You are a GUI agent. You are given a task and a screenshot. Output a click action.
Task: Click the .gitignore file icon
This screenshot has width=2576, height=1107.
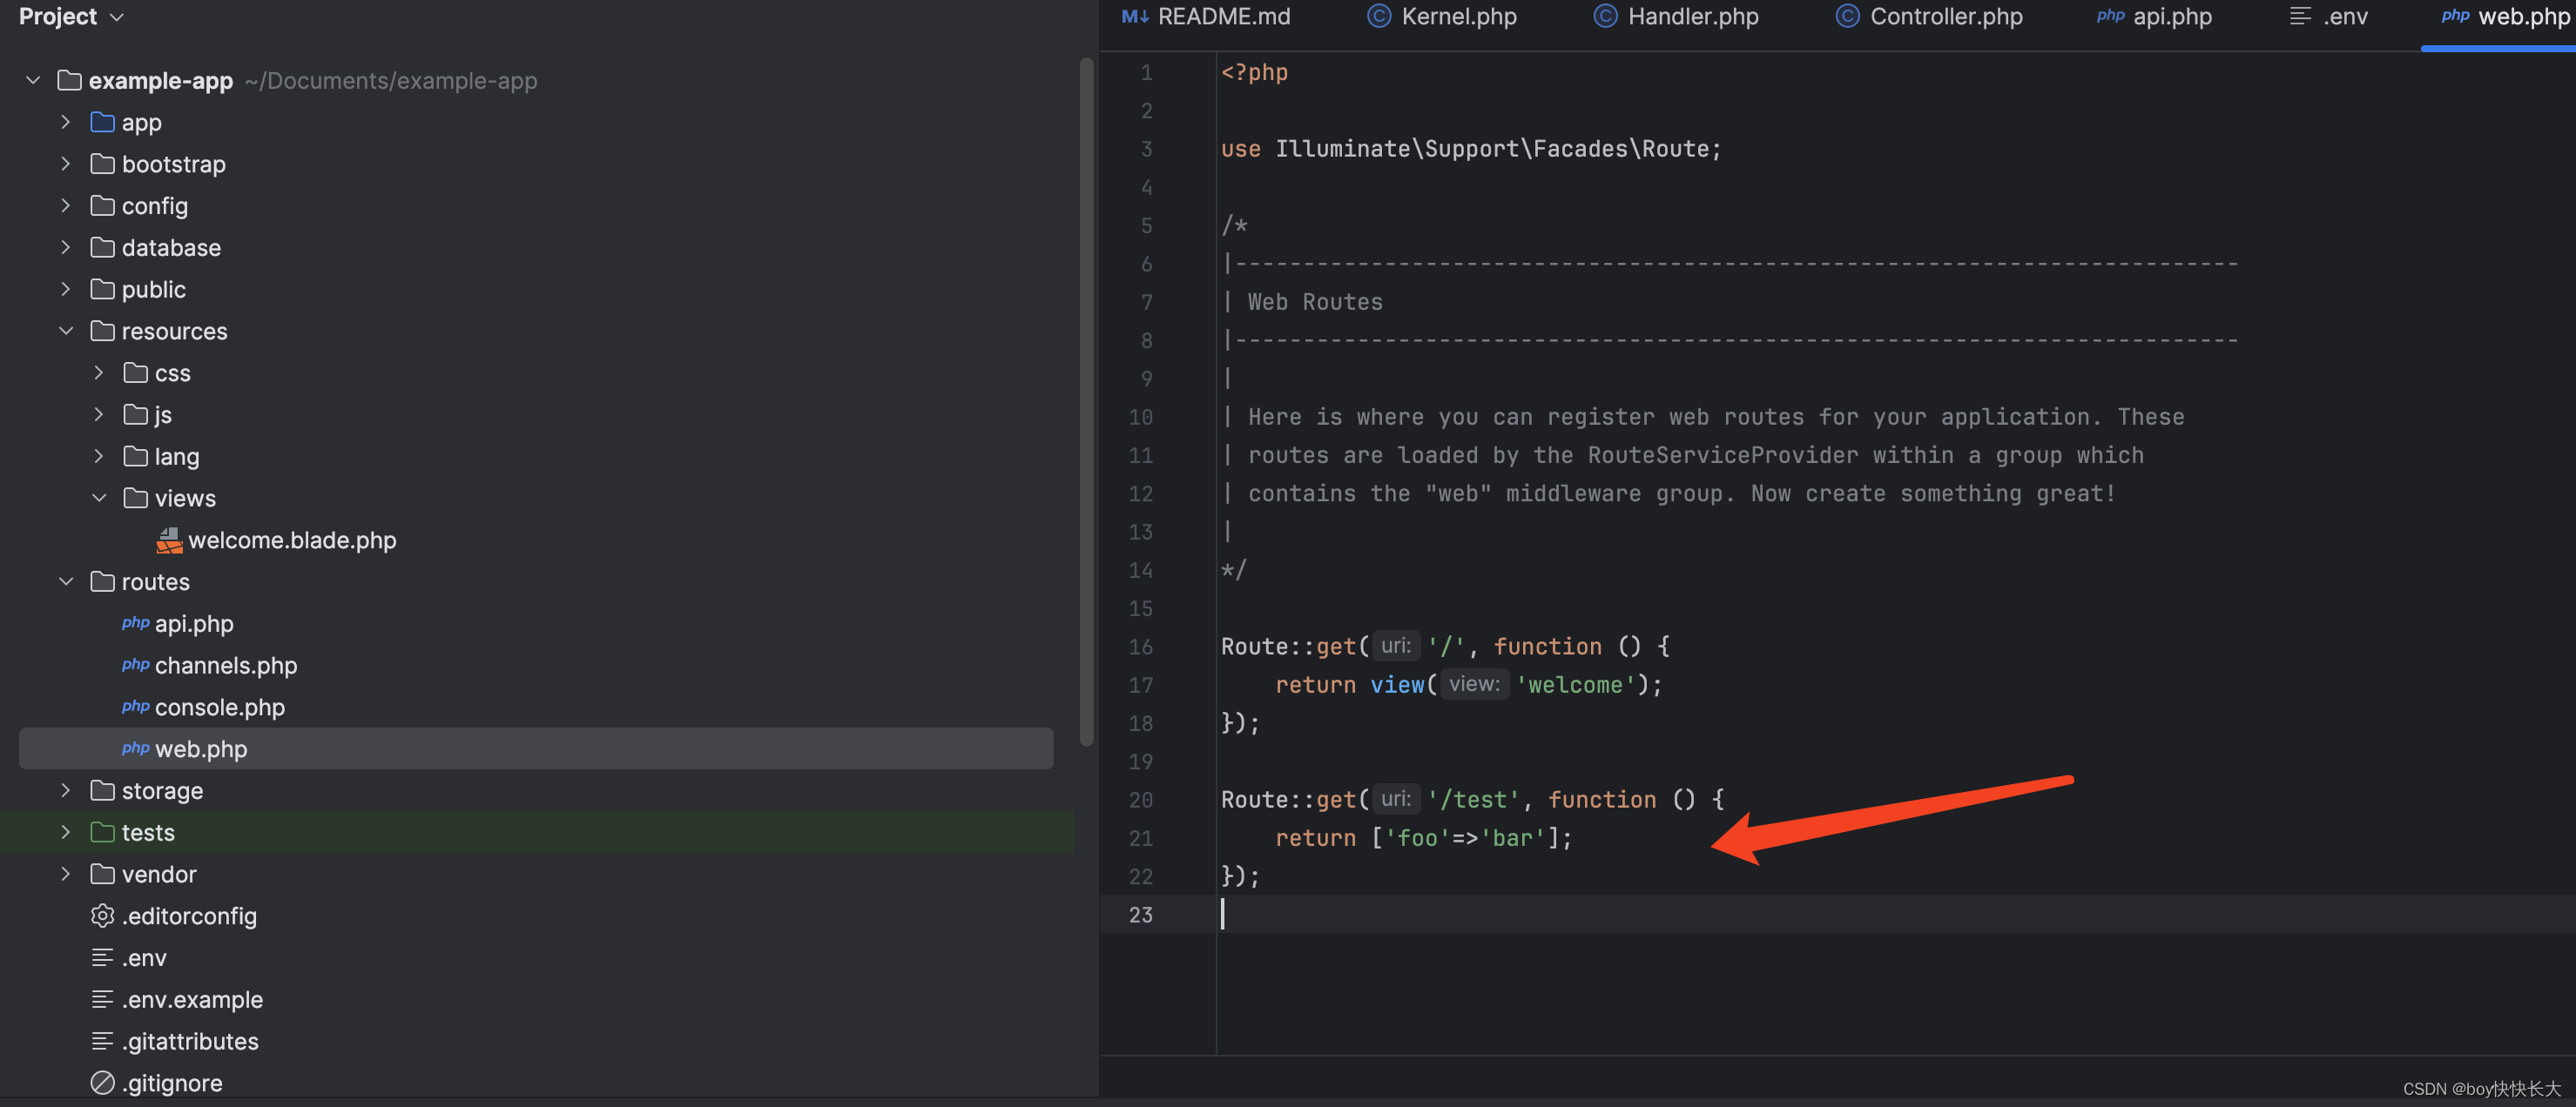pos(102,1083)
